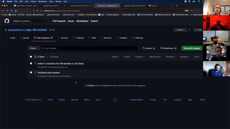Open a new browser tab with plus icon
Screen dimensions: 230x129
[176, 6]
